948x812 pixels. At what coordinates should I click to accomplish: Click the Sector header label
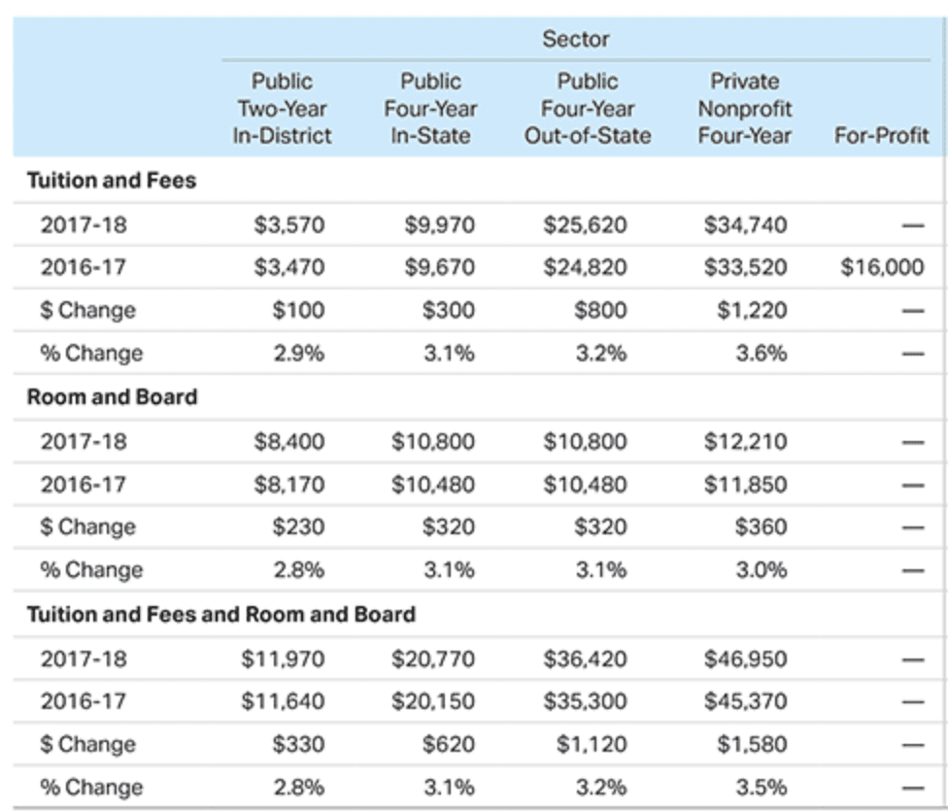pyautogui.click(x=576, y=39)
